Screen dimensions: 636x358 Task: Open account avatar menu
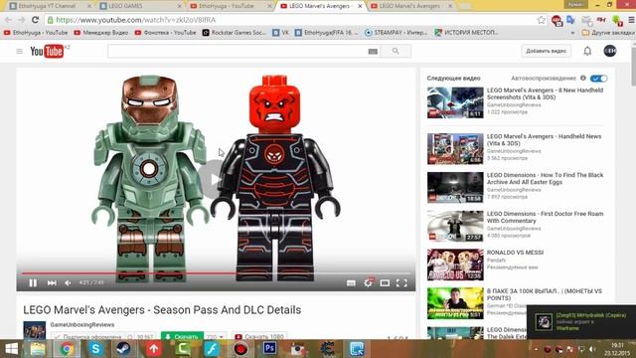[610, 51]
